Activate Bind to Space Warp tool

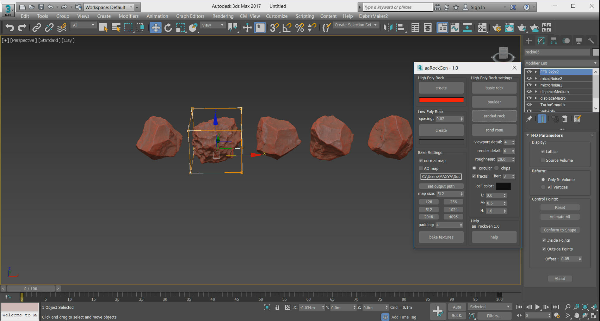tap(61, 28)
